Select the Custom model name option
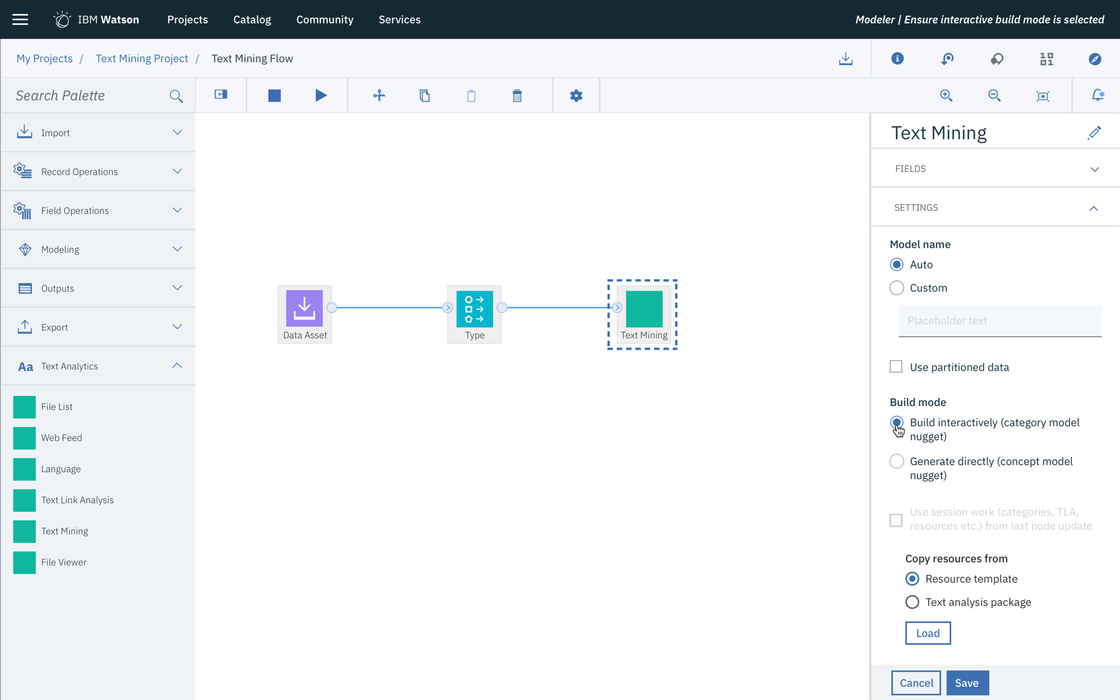Image resolution: width=1120 pixels, height=700 pixels. click(x=896, y=288)
